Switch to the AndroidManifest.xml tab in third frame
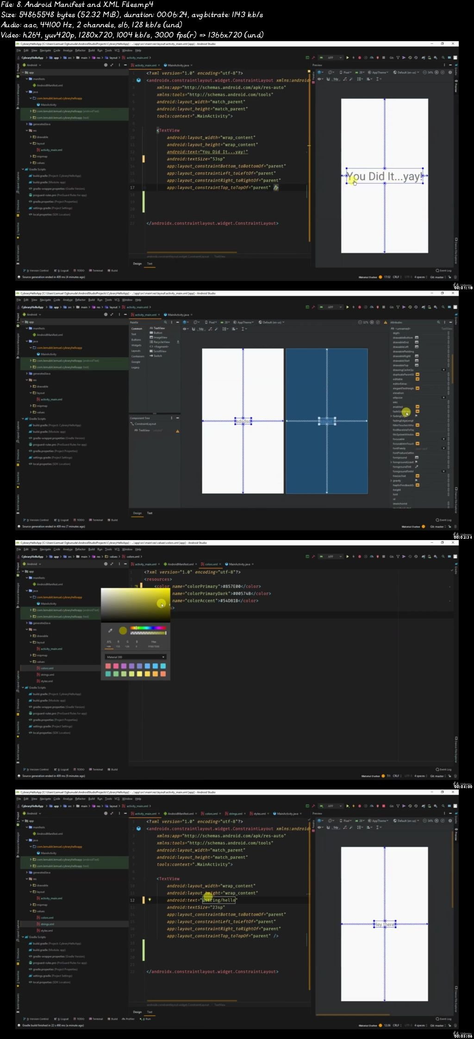 180,564
